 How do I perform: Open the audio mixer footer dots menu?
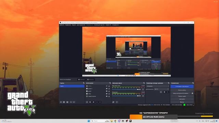pos(117,102)
